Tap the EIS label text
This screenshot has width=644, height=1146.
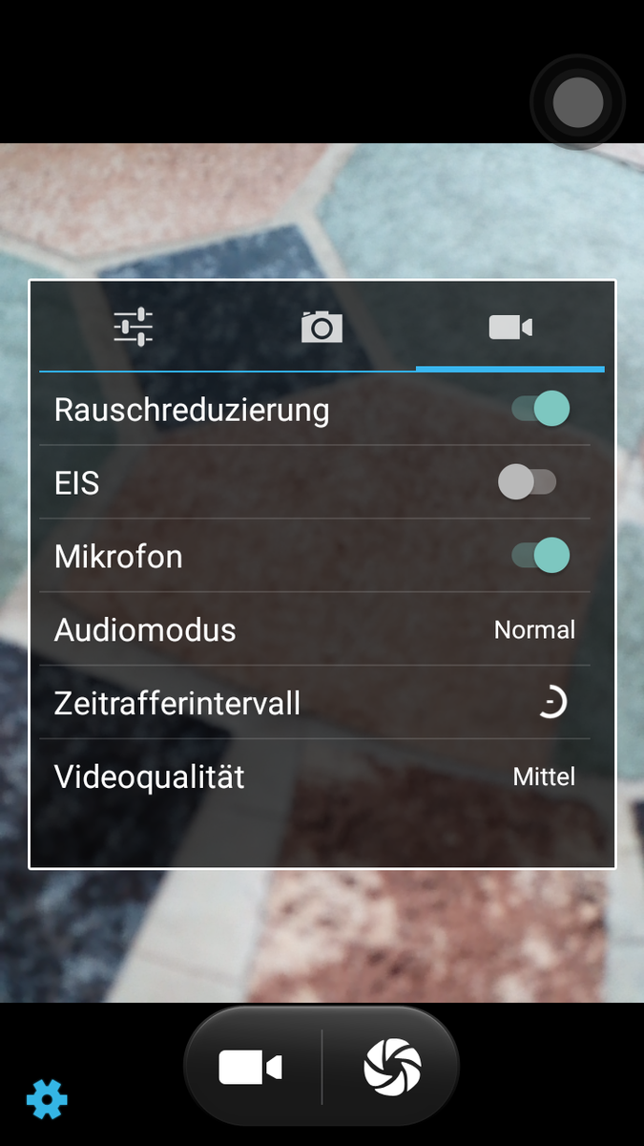tap(77, 483)
